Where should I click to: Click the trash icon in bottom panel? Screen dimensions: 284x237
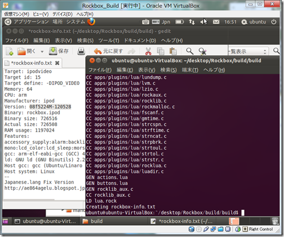click(275, 221)
